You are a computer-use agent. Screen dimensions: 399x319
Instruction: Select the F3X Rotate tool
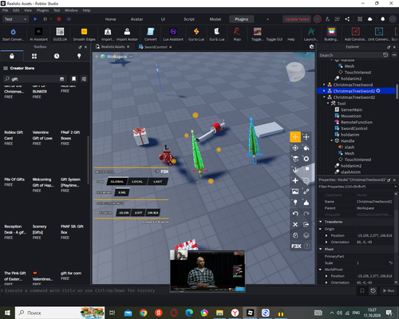coord(295,148)
